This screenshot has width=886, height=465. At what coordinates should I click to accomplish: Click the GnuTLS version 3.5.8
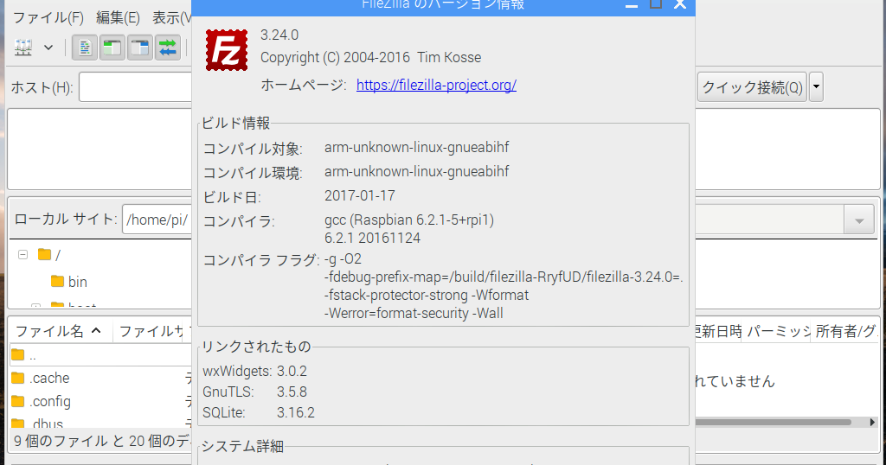[x=292, y=392]
